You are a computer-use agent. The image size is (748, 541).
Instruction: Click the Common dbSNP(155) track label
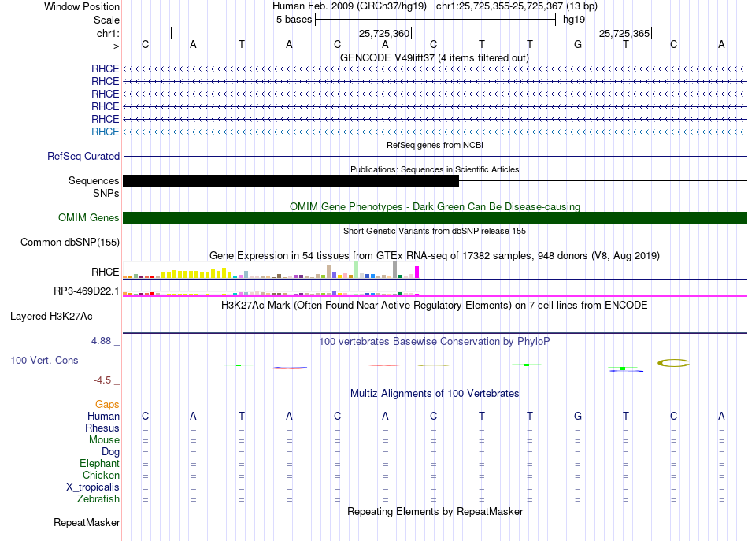click(x=69, y=242)
